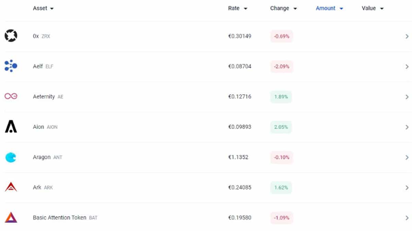412x231 pixels.
Task: Click the Ark asset name
Action: (x=37, y=187)
